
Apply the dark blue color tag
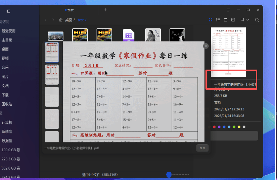(x=224, y=127)
